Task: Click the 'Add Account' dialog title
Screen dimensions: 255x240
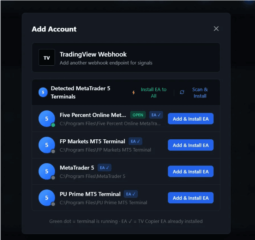Action: point(54,29)
